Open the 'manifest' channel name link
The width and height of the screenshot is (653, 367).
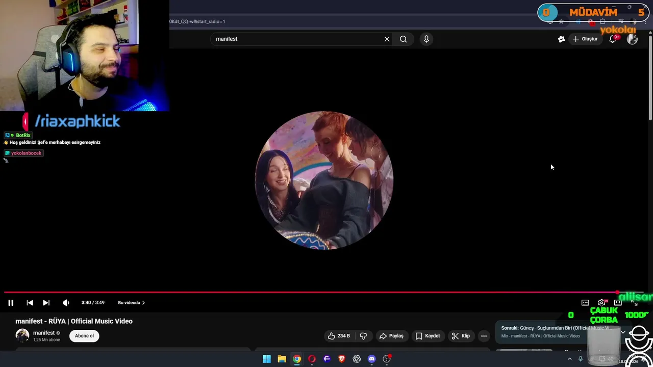pos(44,333)
